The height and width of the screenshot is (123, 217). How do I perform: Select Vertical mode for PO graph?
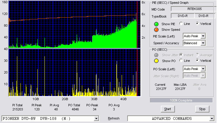pyautogui.click(x=197, y=60)
